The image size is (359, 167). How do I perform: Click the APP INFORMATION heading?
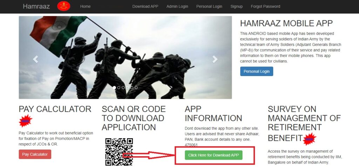coord(214,114)
